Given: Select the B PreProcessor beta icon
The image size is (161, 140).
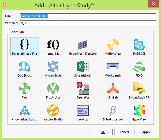Looking at the screenshot, I should point(113,111).
